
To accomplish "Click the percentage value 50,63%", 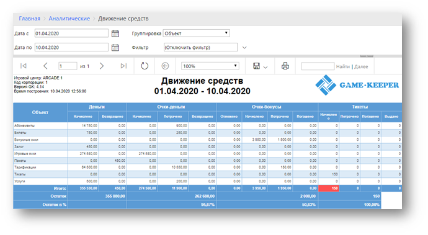I will point(309,205).
